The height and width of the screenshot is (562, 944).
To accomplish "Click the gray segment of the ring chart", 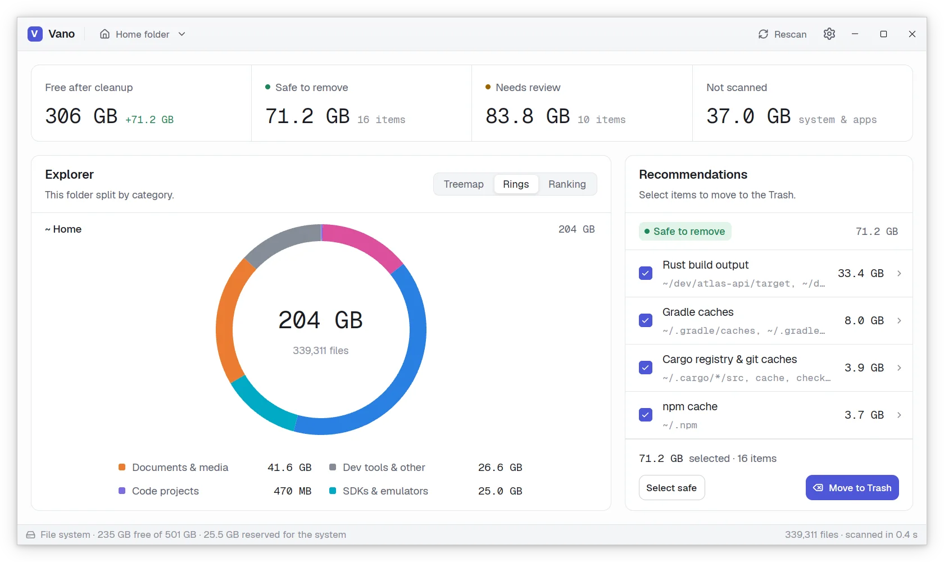I will pyautogui.click(x=281, y=241).
